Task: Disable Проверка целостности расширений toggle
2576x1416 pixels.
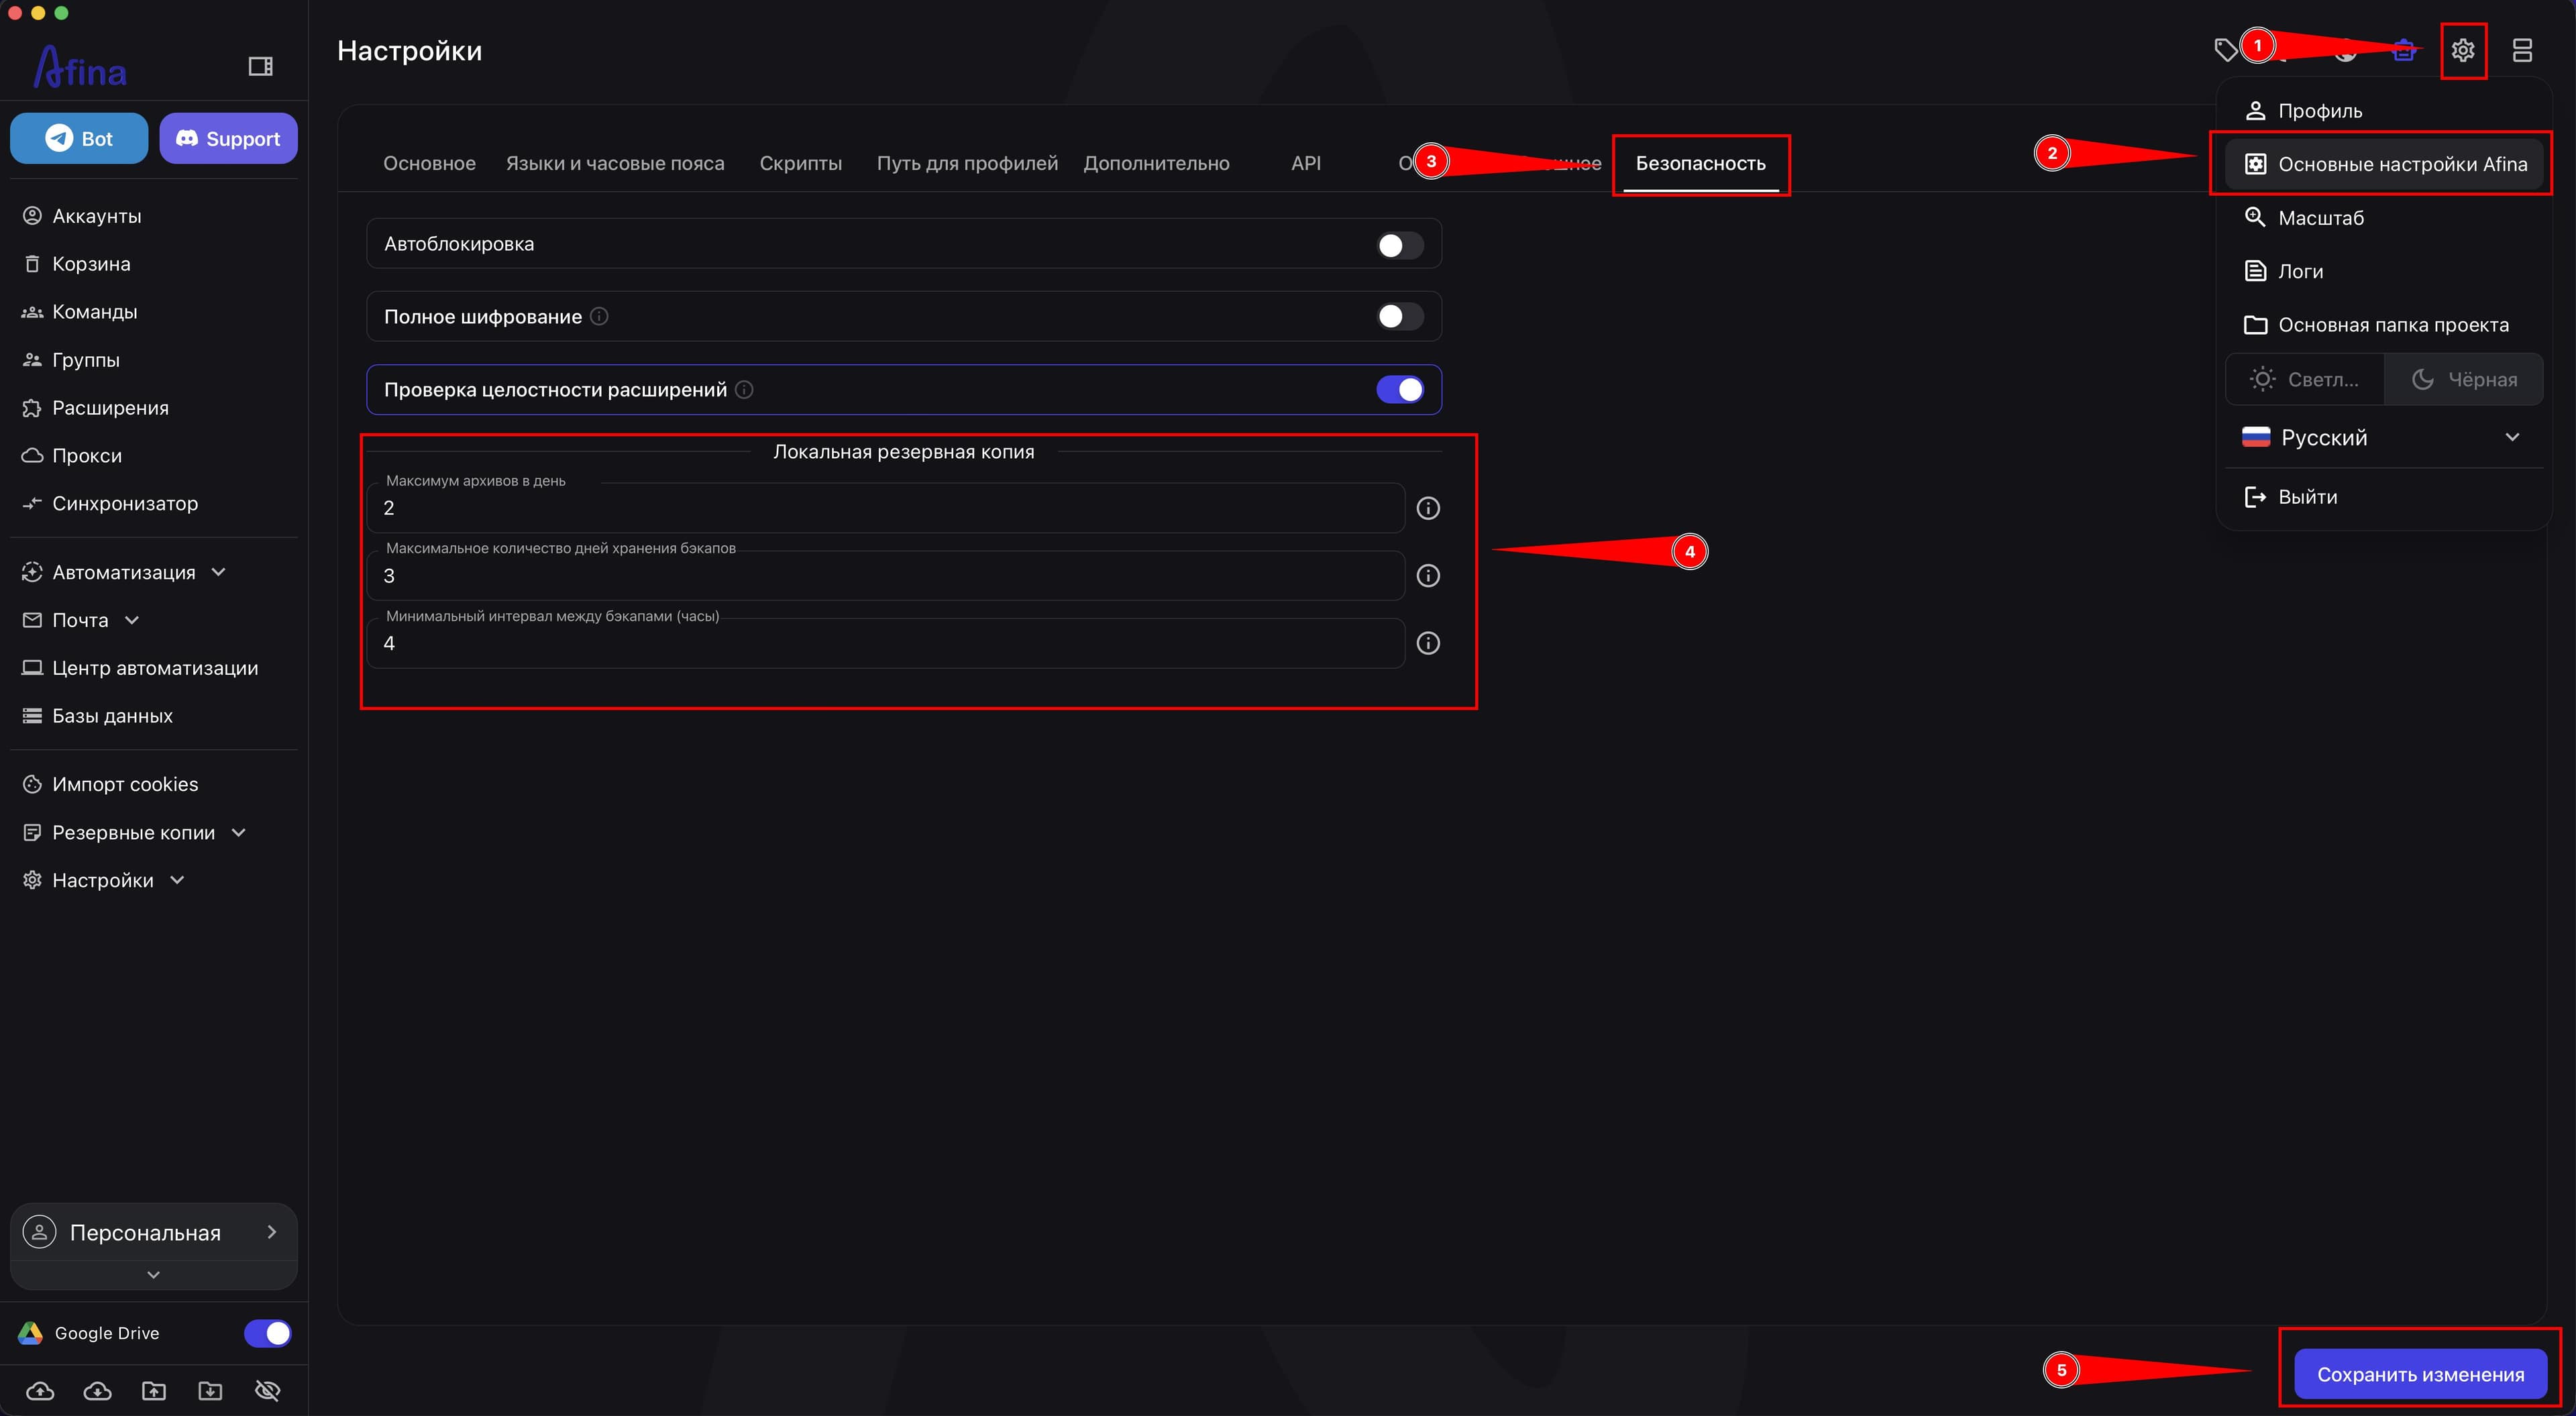Action: point(1399,390)
